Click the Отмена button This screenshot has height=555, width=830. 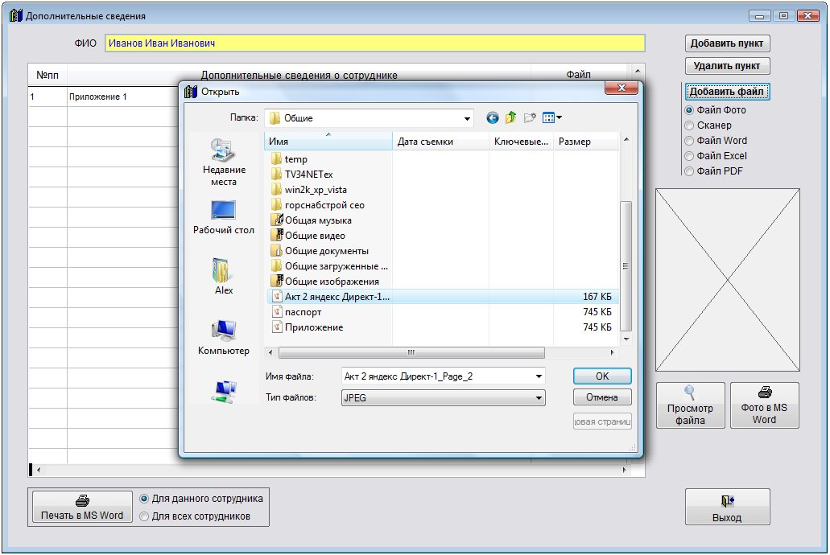pos(602,397)
